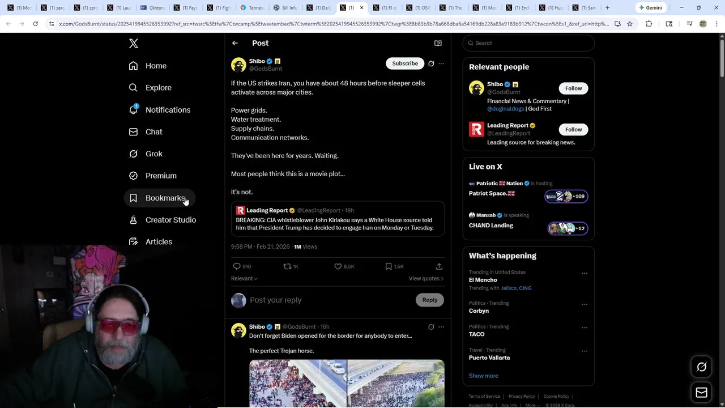The height and width of the screenshot is (408, 725).
Task: Open more options for TACO trend
Action: tap(585, 328)
